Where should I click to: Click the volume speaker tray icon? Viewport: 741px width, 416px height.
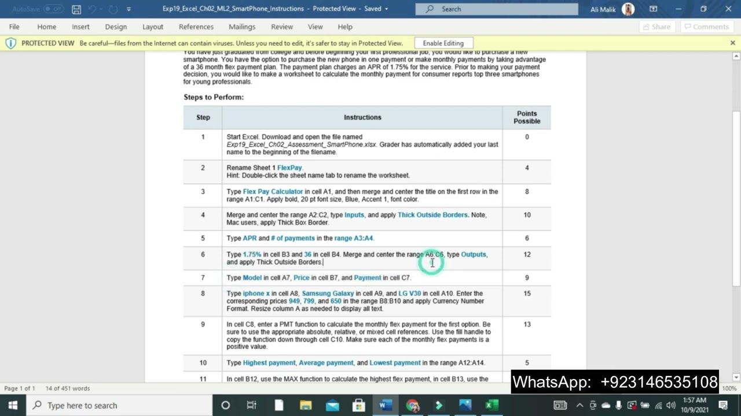[x=672, y=405]
